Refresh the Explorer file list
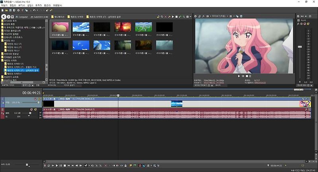 pyautogui.click(x=162, y=17)
